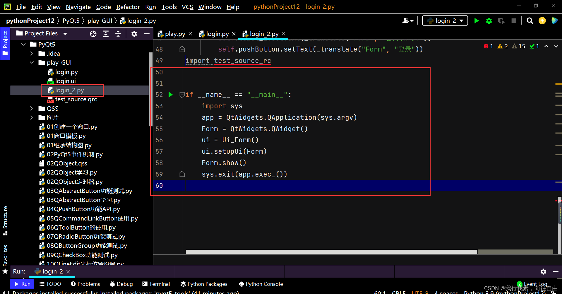Debug login_2 using the bug icon
This screenshot has width=562, height=294.
pyautogui.click(x=489, y=20)
